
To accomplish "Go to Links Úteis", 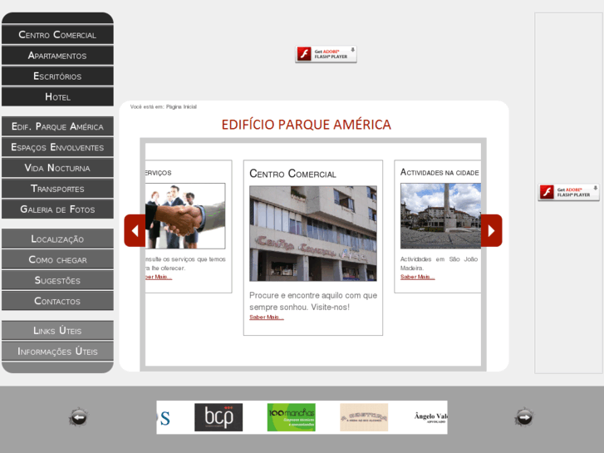I will coord(57,331).
